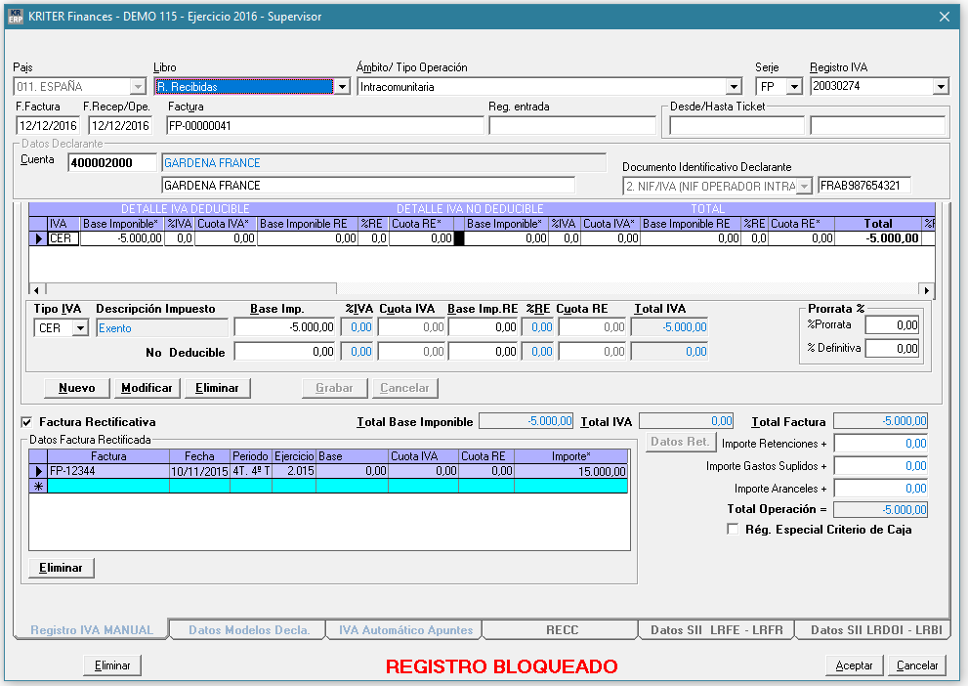This screenshot has height=686, width=968.
Task: Click the Nuevo button
Action: 77,388
